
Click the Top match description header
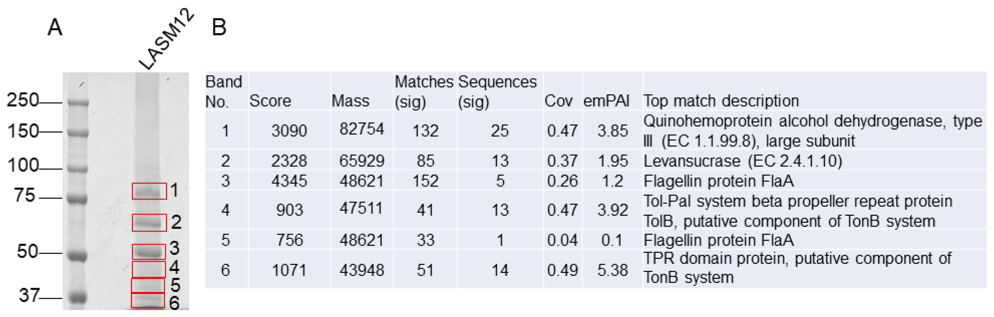click(721, 101)
